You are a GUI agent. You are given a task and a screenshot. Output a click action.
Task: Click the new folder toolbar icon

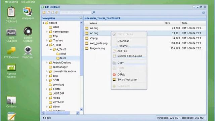click(44, 12)
